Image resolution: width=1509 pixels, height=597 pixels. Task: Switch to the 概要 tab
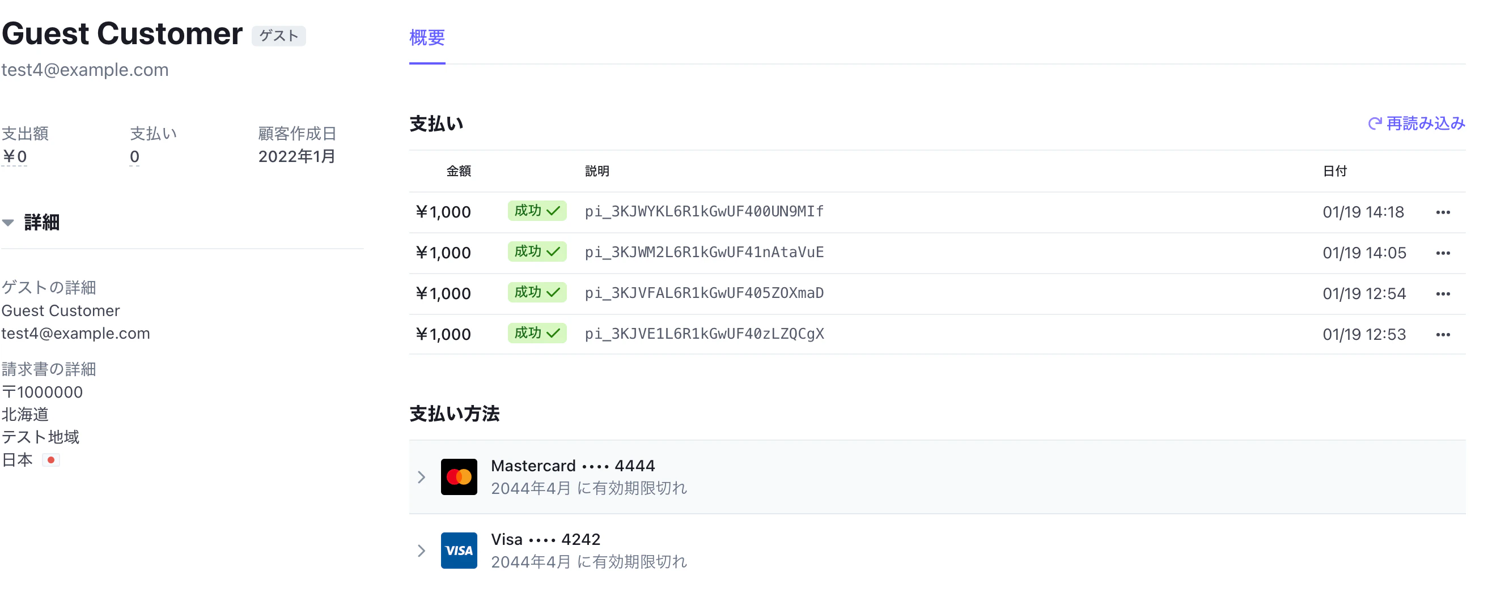[427, 38]
